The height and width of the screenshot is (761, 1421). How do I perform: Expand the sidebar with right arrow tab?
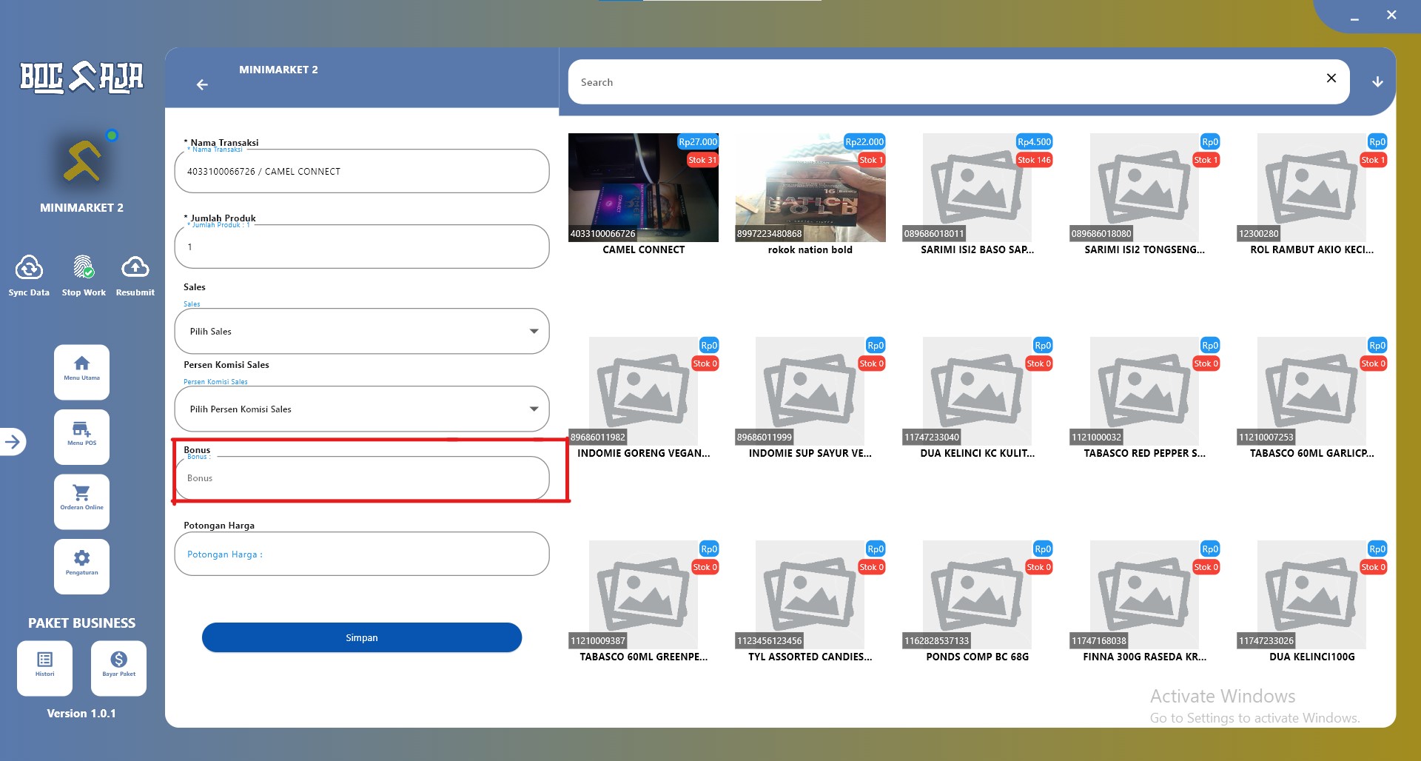click(13, 442)
